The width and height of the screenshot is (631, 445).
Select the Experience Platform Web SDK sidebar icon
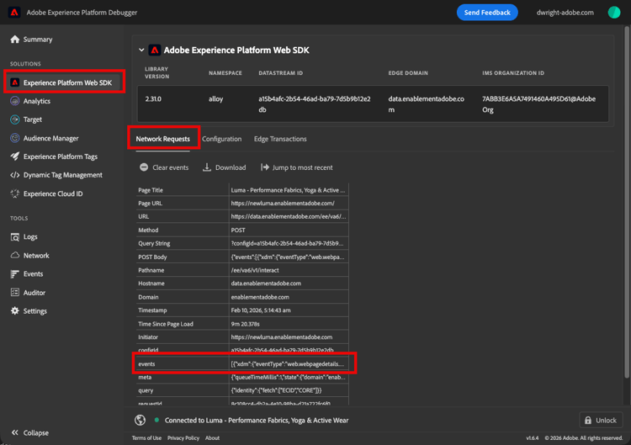pos(15,82)
